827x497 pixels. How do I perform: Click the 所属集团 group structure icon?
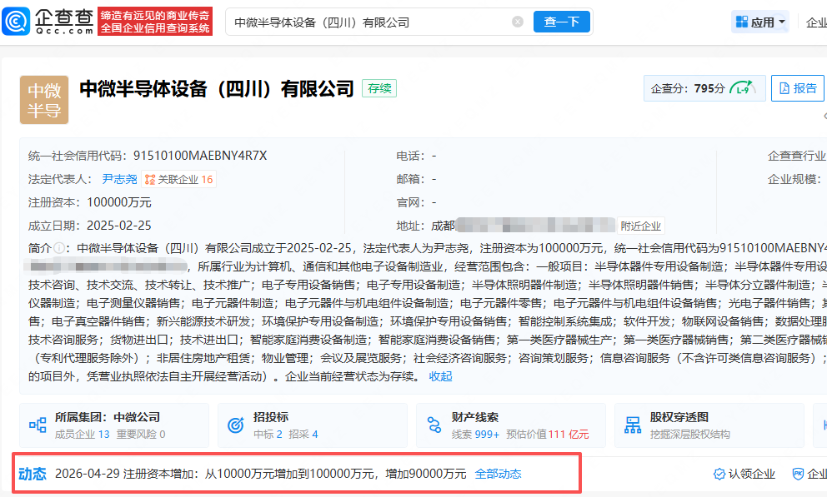38,425
